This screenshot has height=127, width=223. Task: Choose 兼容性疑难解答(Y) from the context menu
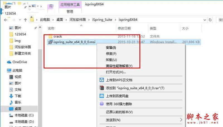click(x=119, y=66)
